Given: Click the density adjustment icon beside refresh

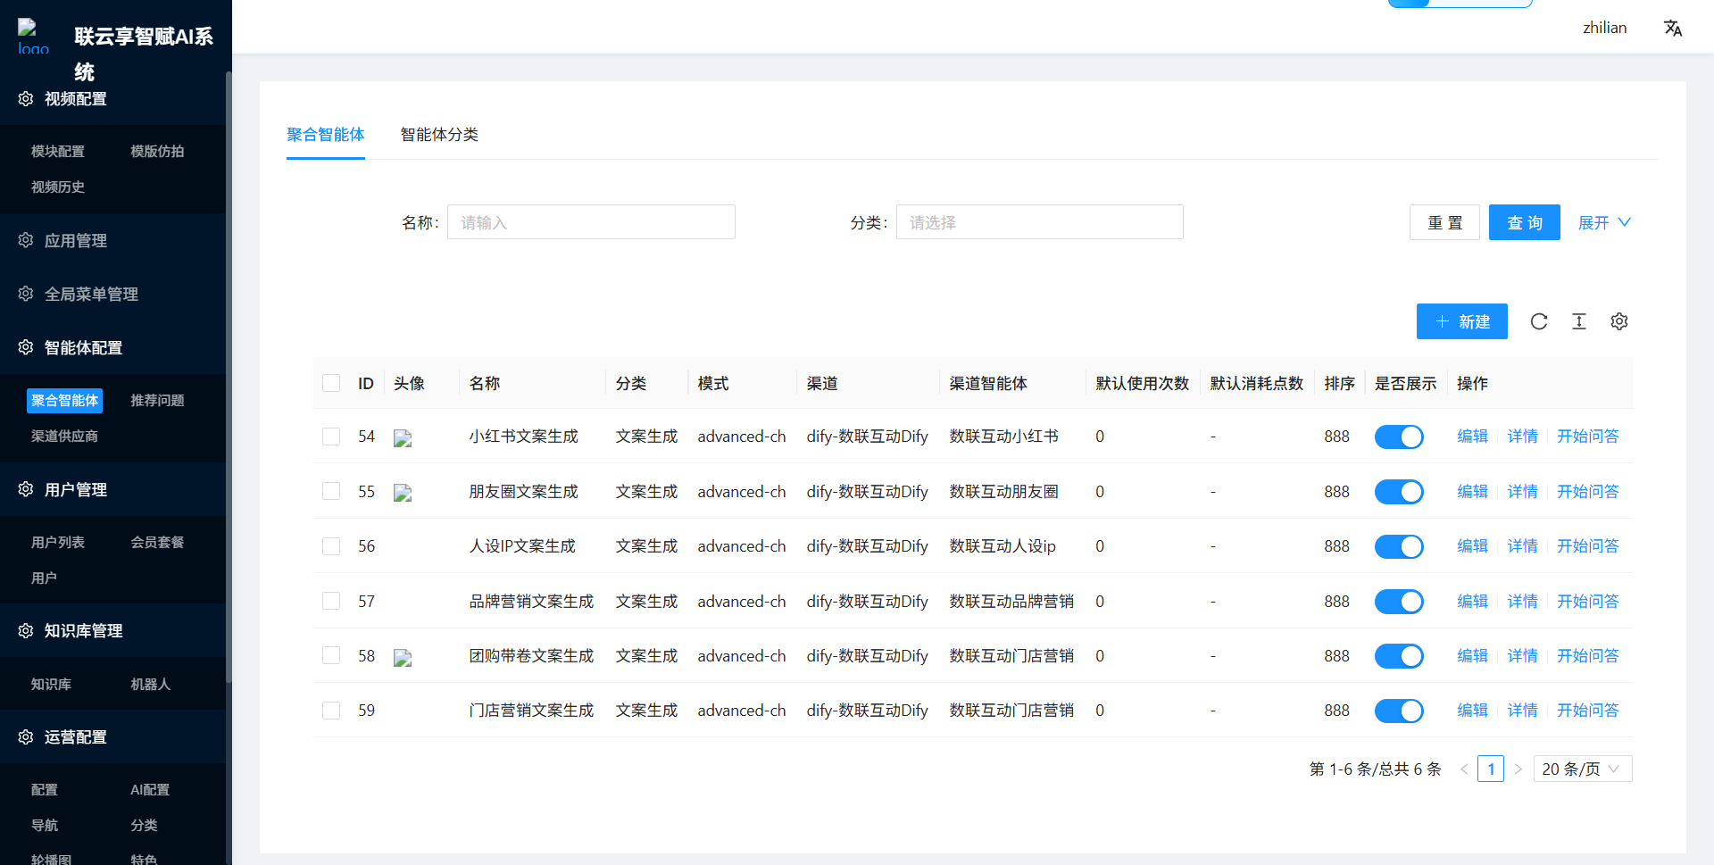Looking at the screenshot, I should tap(1579, 321).
